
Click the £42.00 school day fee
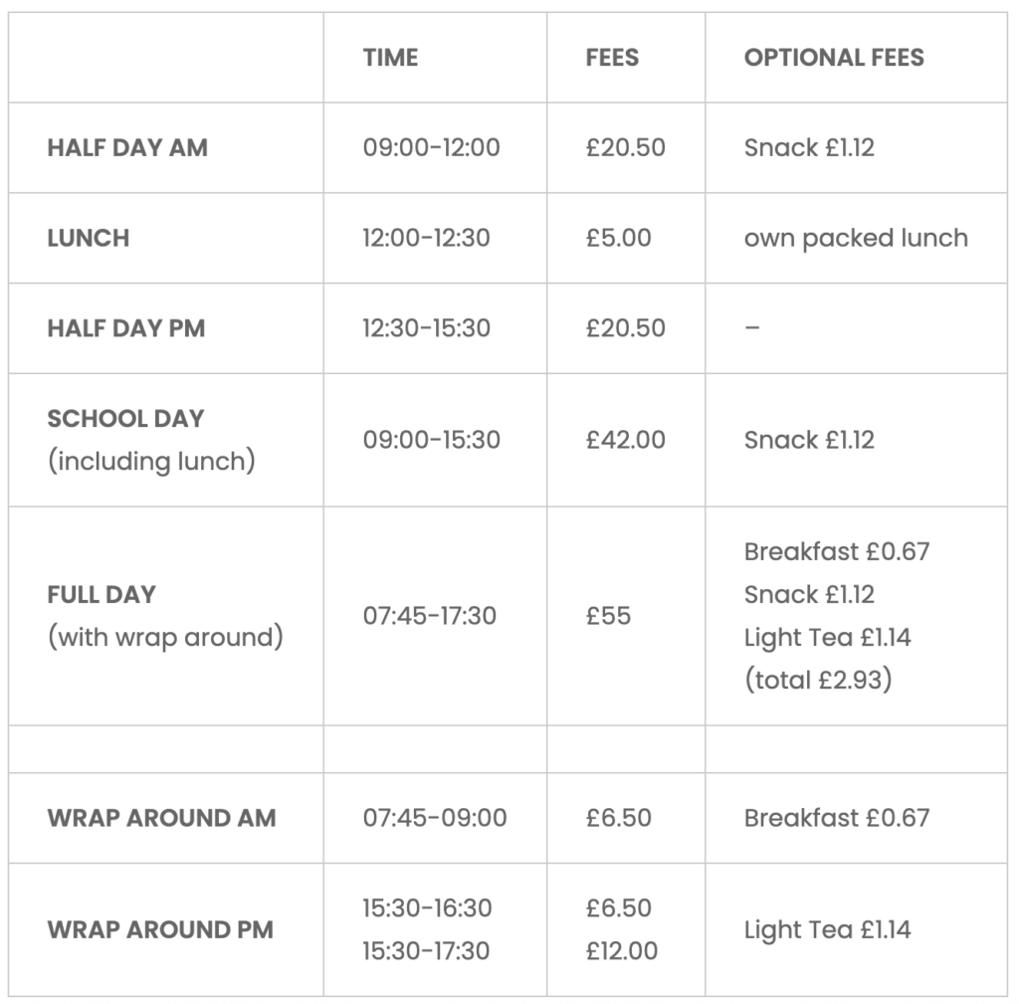[x=625, y=440]
